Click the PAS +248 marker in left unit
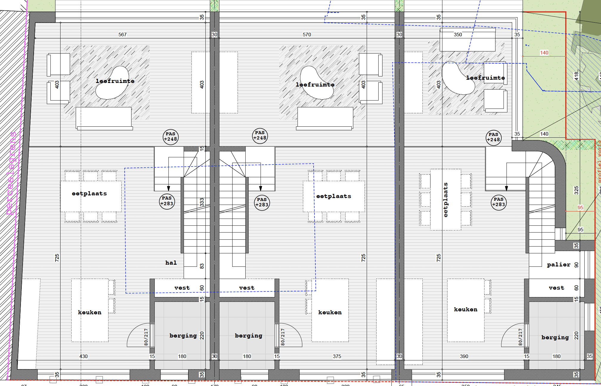601x386 pixels. (x=171, y=137)
